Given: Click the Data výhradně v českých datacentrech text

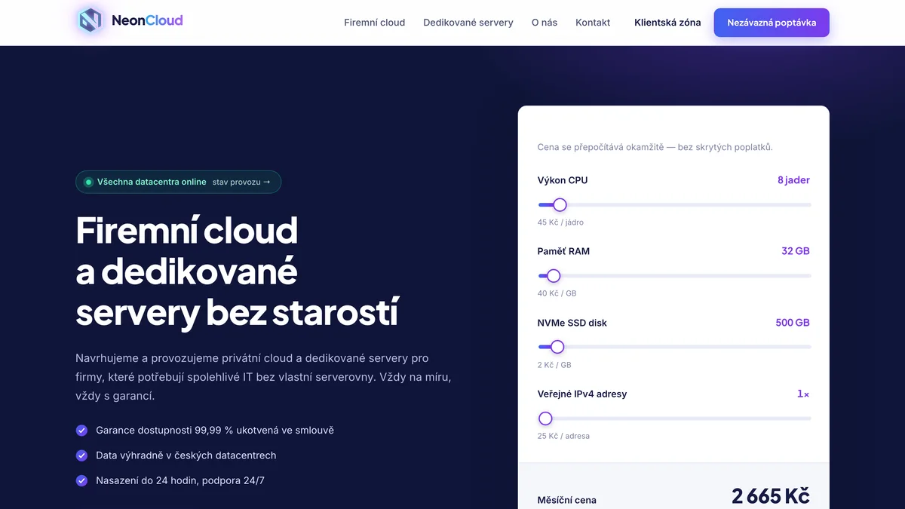Looking at the screenshot, I should [186, 455].
